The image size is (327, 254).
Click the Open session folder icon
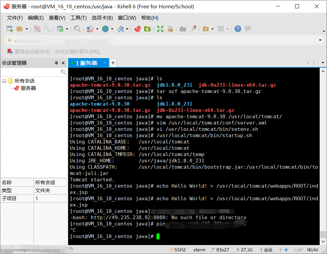(20, 29)
